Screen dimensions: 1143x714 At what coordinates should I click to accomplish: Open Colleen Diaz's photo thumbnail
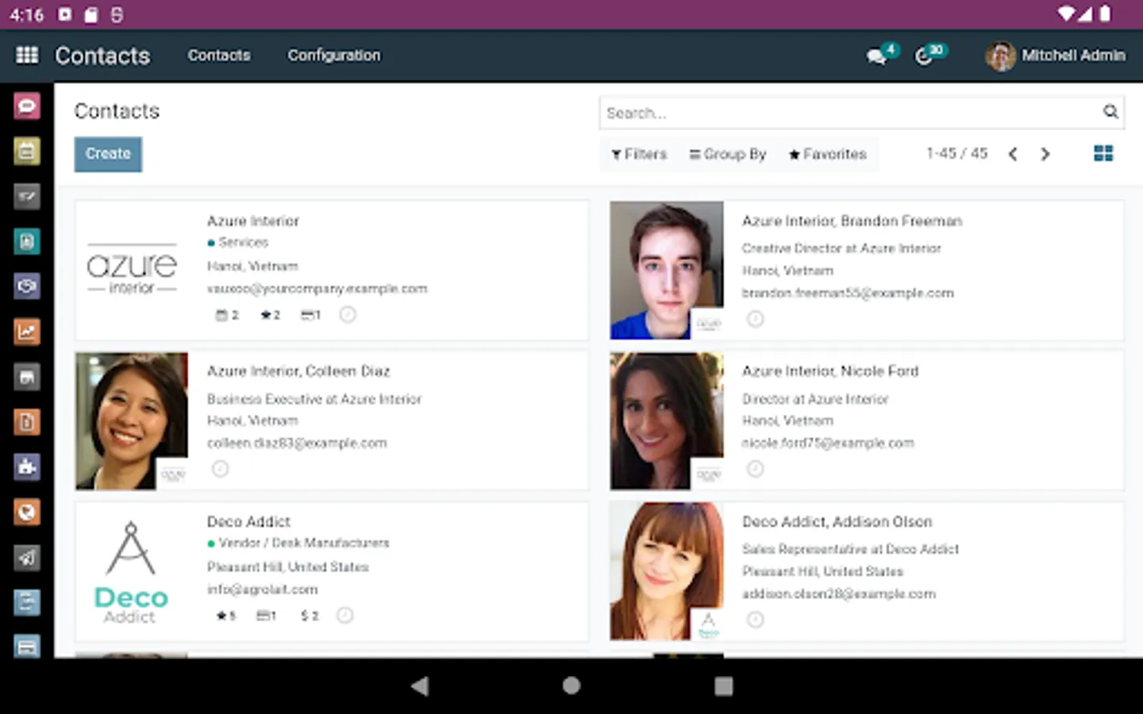[132, 421]
